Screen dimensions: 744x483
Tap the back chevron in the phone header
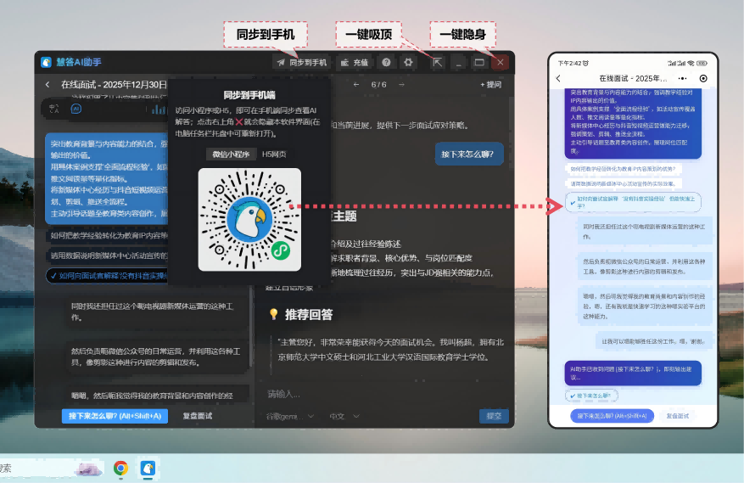(558, 78)
